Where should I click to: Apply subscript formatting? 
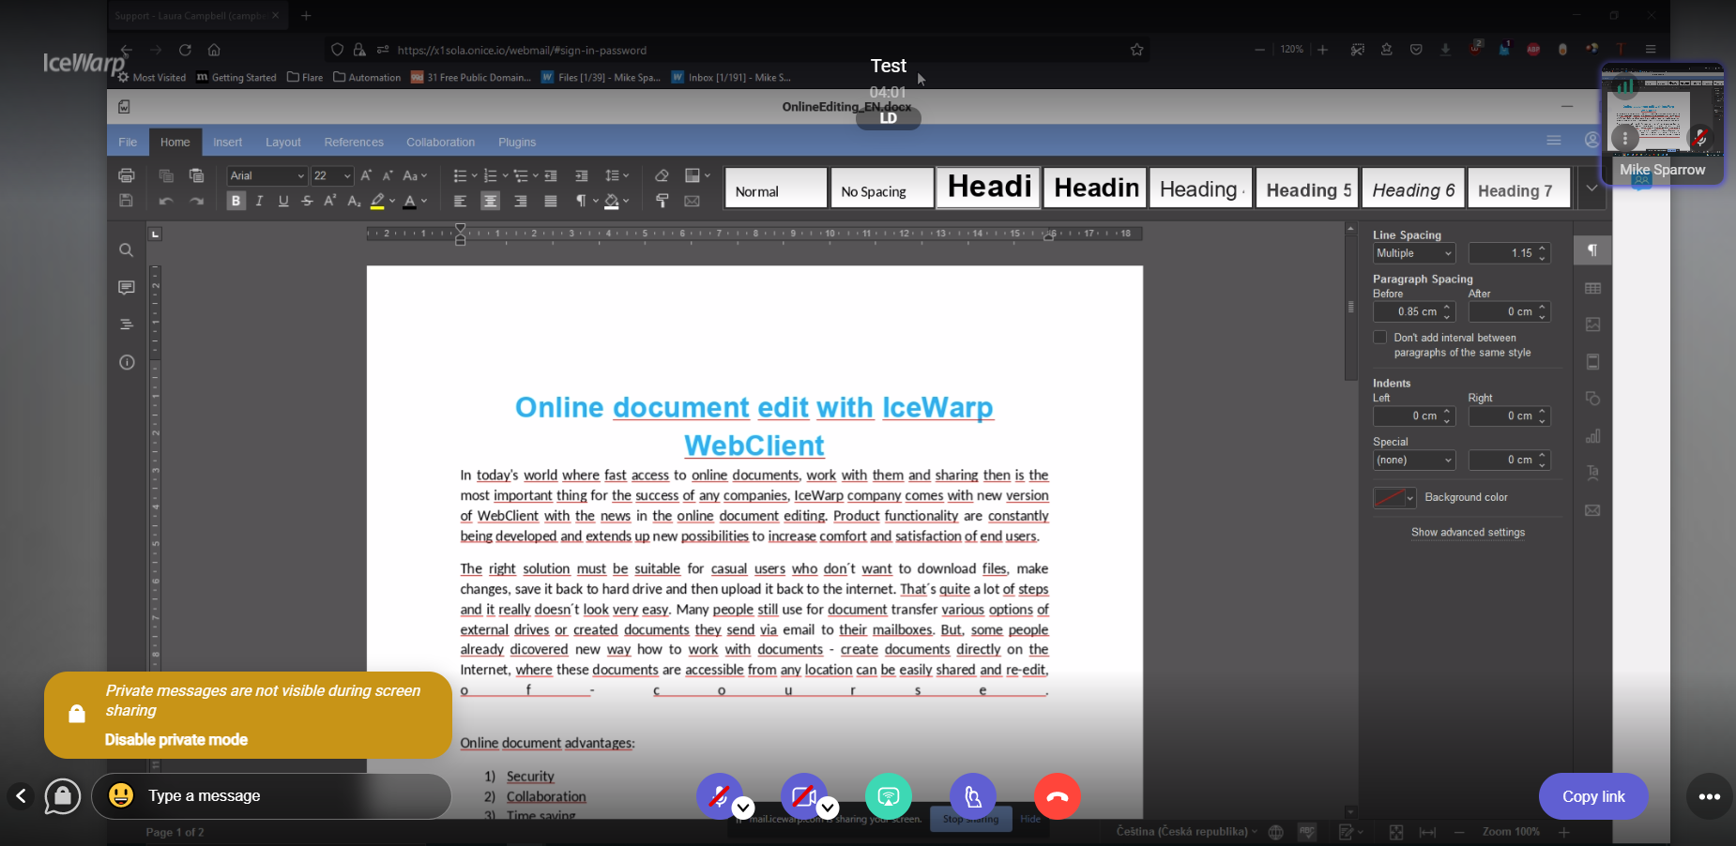(354, 201)
